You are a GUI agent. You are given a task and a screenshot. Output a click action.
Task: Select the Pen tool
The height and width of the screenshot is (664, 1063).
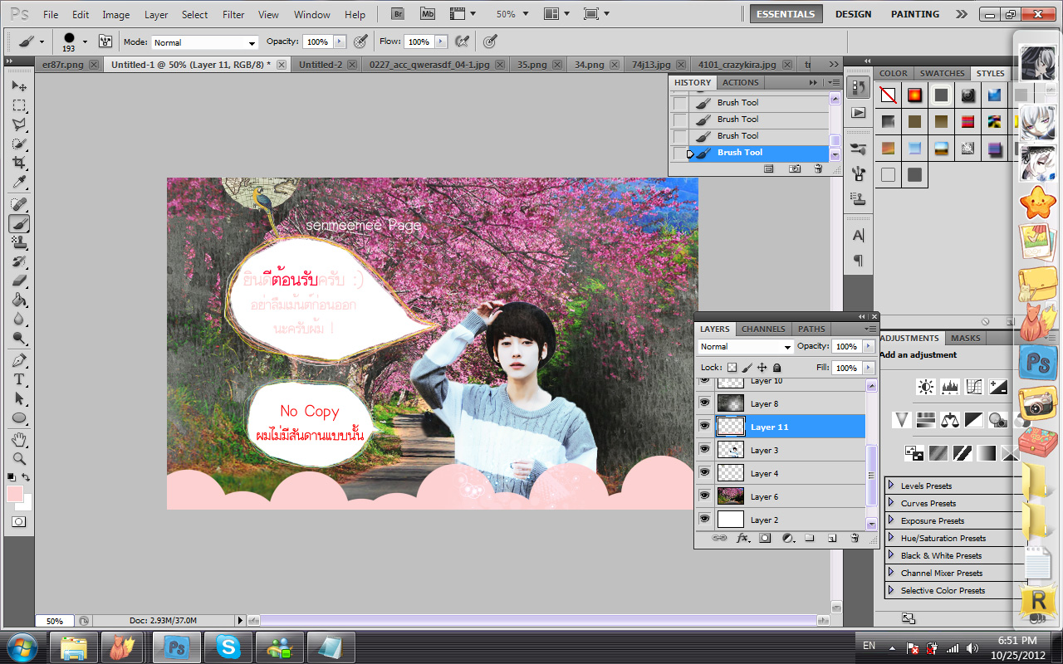click(x=19, y=360)
